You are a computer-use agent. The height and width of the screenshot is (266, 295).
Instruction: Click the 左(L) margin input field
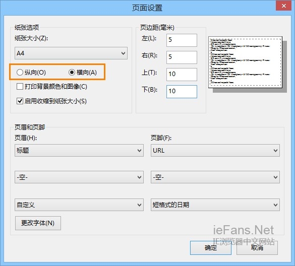click(x=182, y=40)
